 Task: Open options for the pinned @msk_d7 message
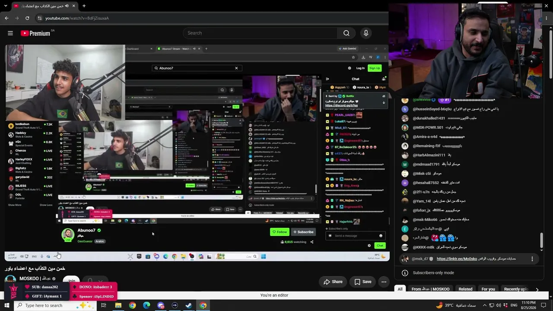tap(532, 259)
